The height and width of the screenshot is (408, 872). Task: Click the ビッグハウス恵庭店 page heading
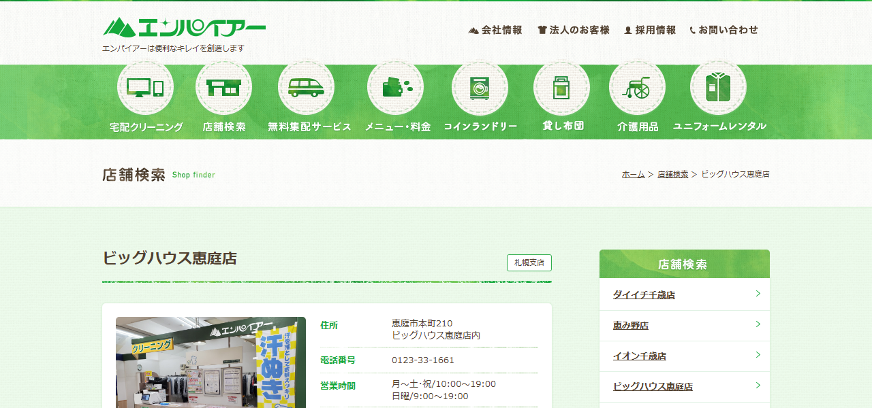(170, 258)
